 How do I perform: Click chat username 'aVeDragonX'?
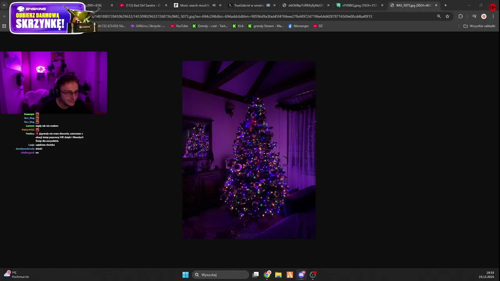pos(28,153)
